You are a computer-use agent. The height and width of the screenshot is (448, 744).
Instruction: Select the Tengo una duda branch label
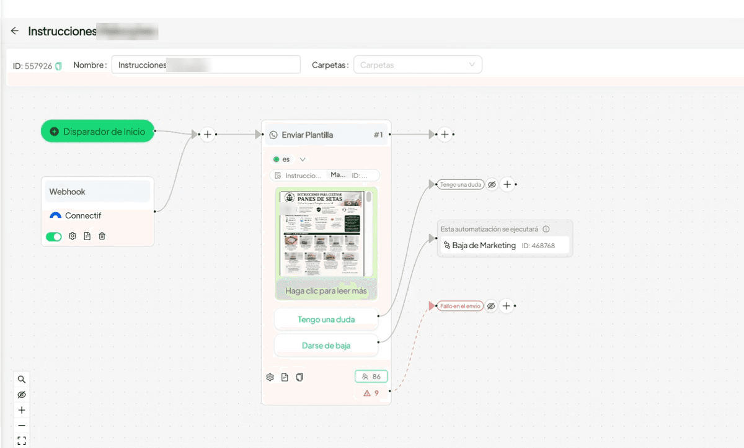click(x=461, y=184)
